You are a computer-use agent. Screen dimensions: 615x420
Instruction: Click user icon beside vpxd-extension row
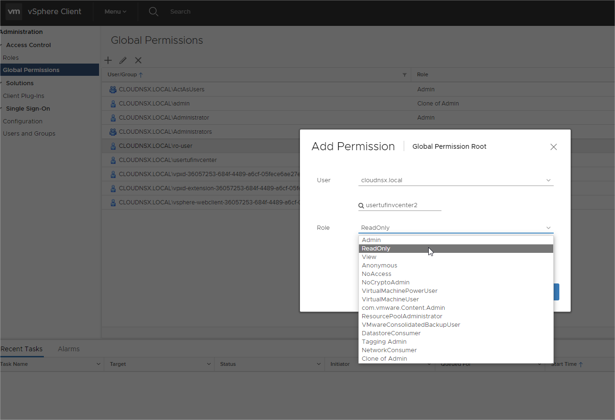click(113, 188)
